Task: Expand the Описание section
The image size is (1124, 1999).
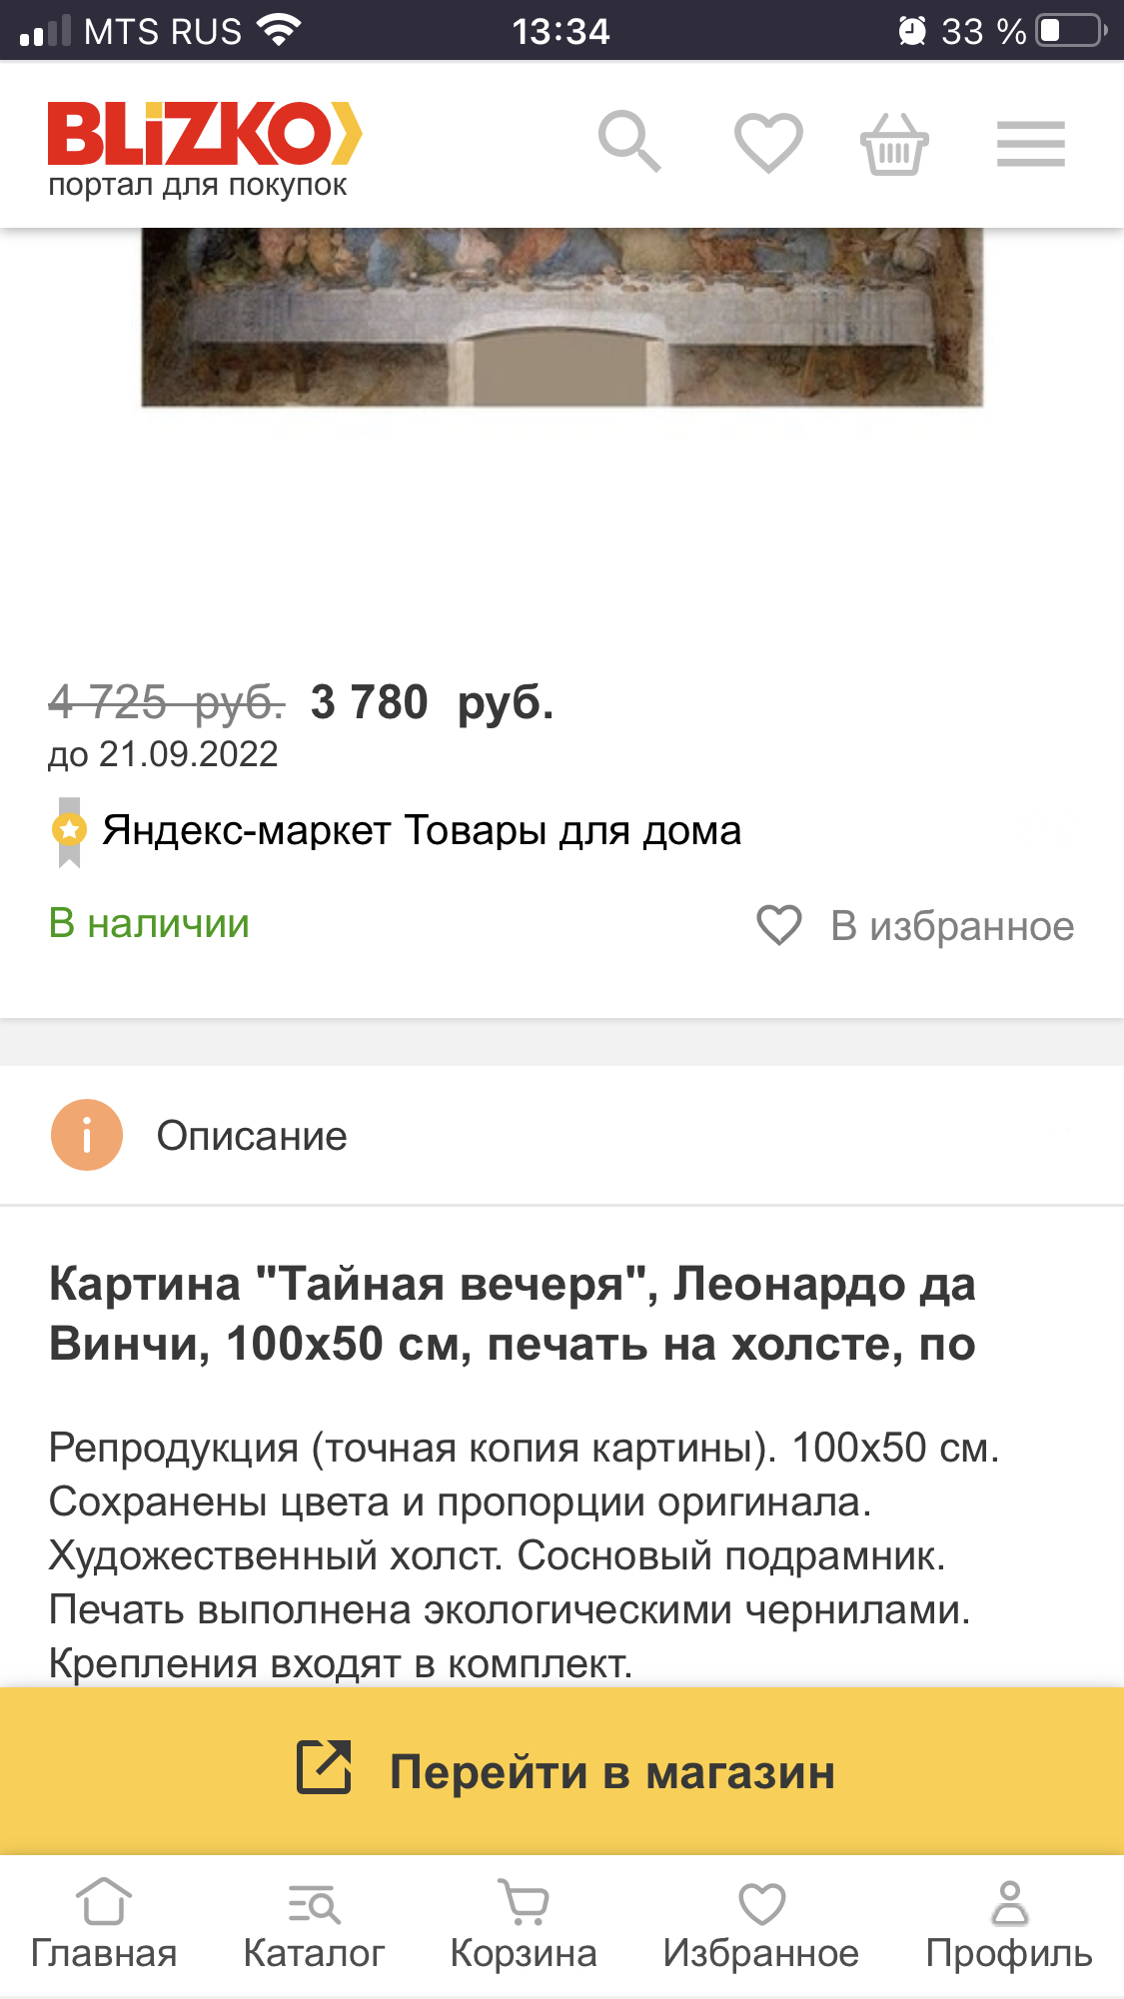Action: click(252, 1136)
